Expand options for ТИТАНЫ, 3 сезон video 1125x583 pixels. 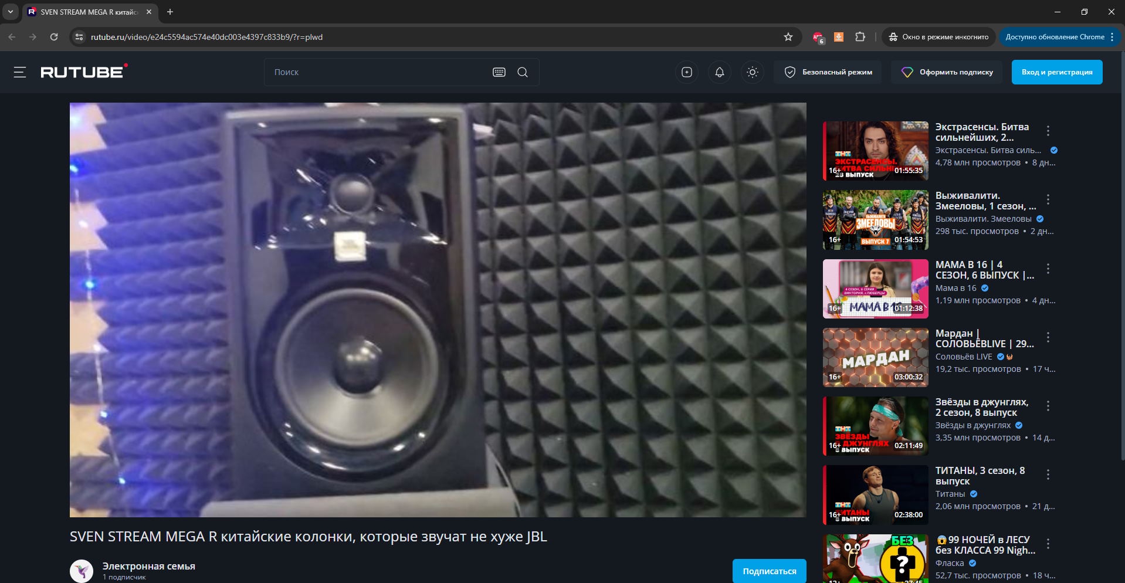point(1048,474)
